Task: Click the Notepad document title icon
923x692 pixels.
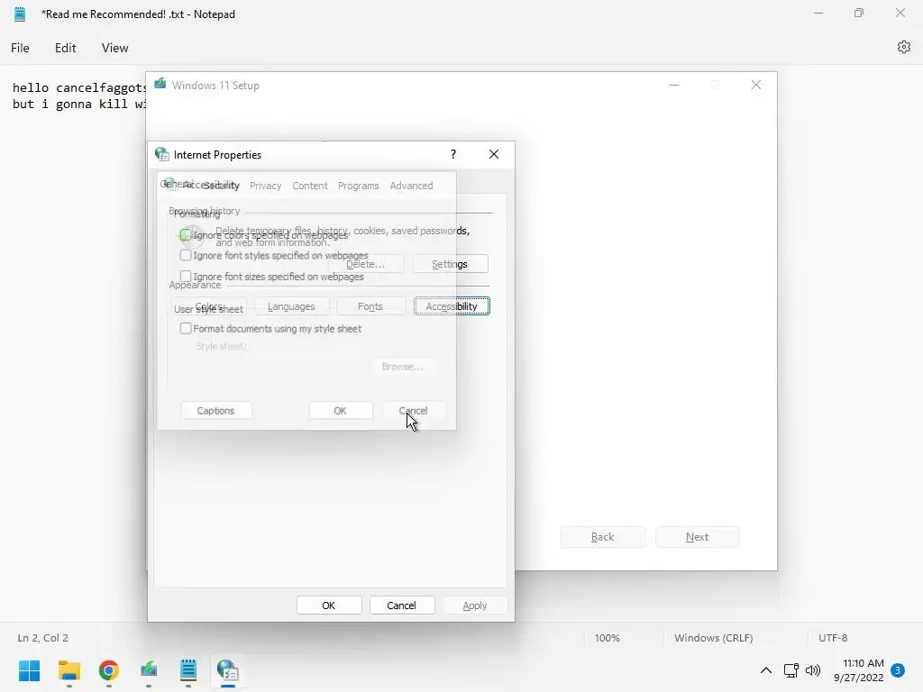Action: click(x=20, y=14)
